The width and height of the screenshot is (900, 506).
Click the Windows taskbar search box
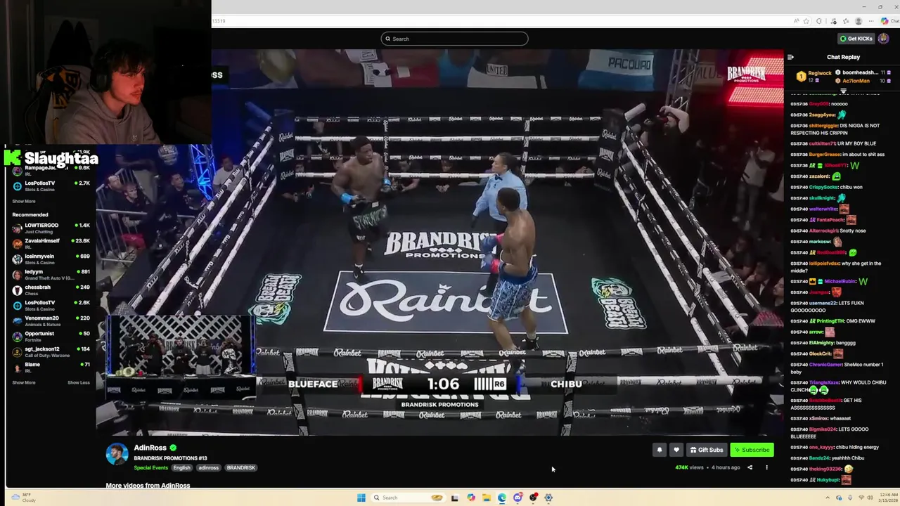(409, 498)
